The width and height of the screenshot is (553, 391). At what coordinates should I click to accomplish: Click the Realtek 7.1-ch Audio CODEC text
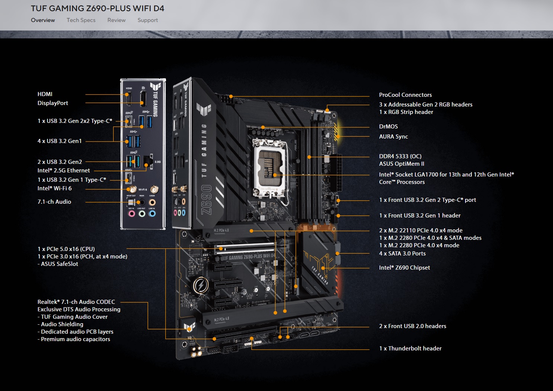(x=76, y=302)
